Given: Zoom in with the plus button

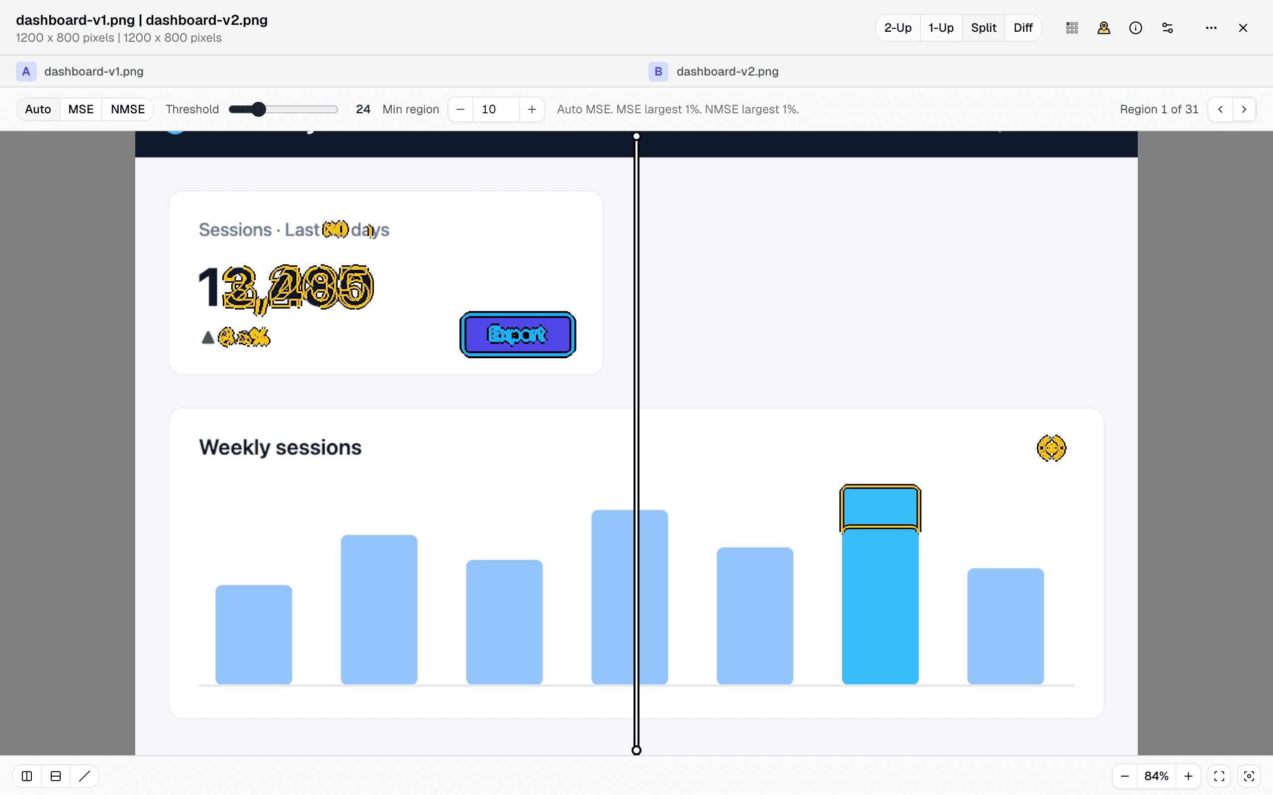Looking at the screenshot, I should [1188, 776].
